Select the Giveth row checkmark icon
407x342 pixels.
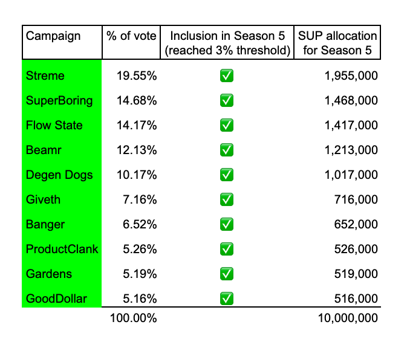[227, 199]
